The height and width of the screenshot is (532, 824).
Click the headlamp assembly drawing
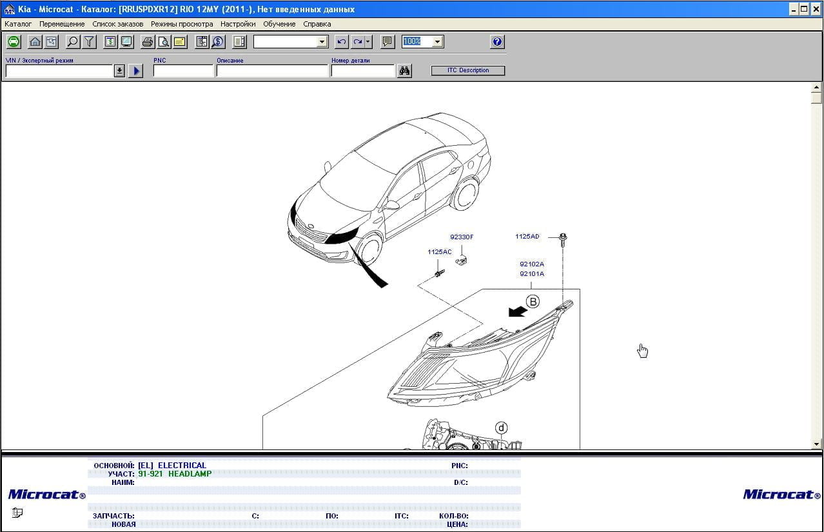point(479,355)
